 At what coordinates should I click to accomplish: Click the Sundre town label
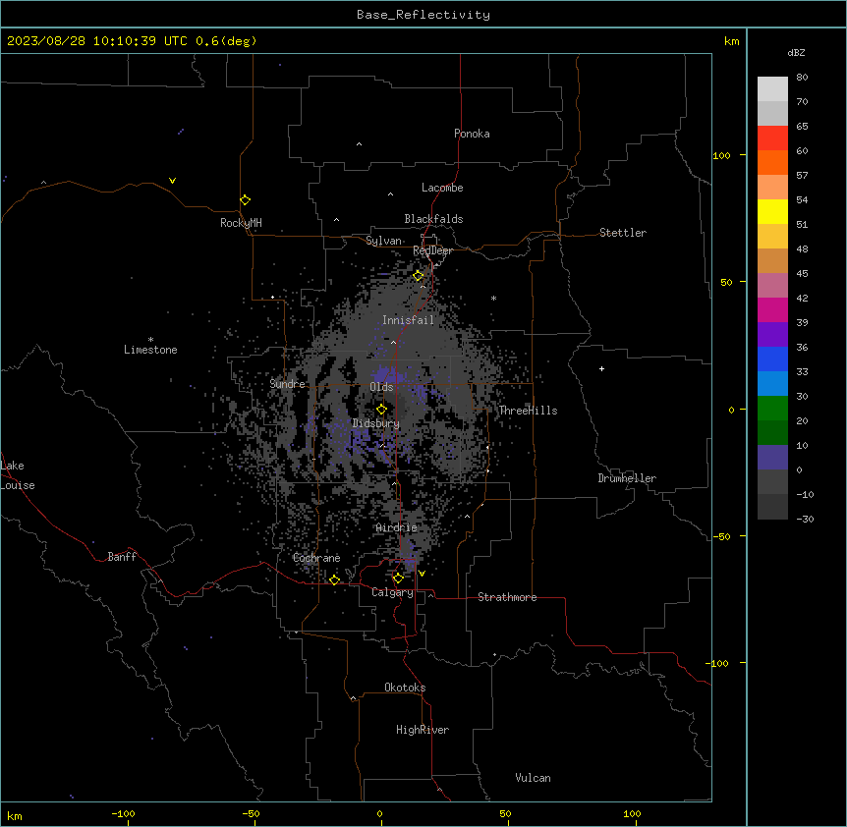pyautogui.click(x=287, y=384)
